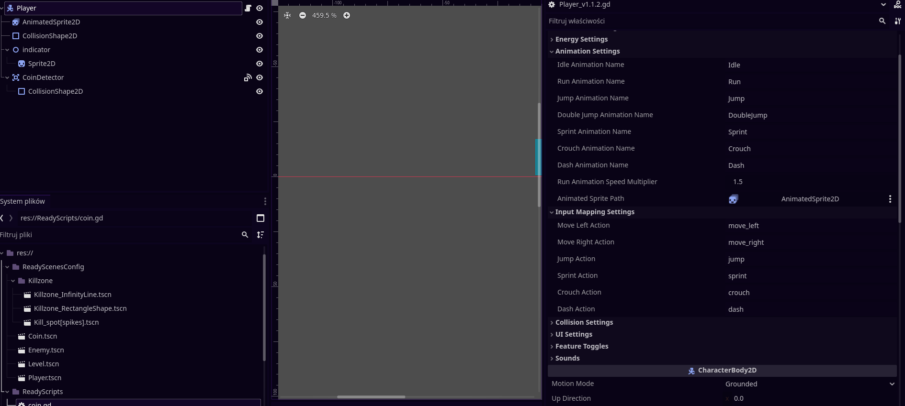Zoom in with the plus button

(347, 15)
